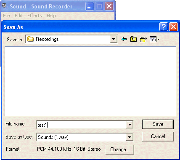
Task: Open the View menu icon
Action: [154, 39]
